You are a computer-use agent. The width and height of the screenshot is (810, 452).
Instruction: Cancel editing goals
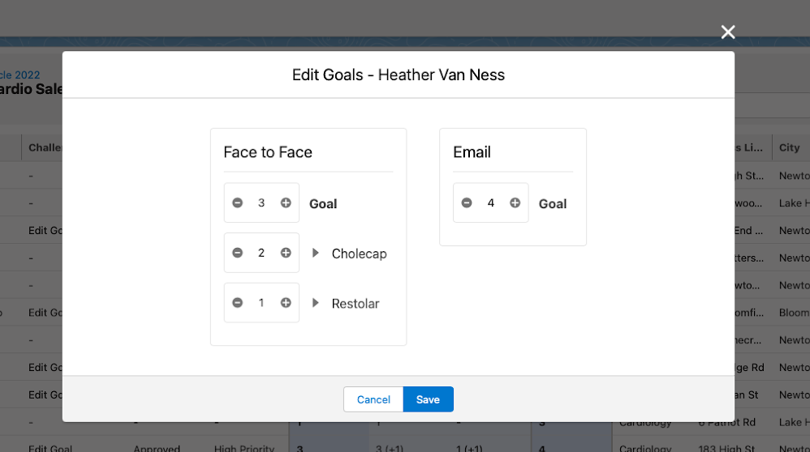[373, 399]
